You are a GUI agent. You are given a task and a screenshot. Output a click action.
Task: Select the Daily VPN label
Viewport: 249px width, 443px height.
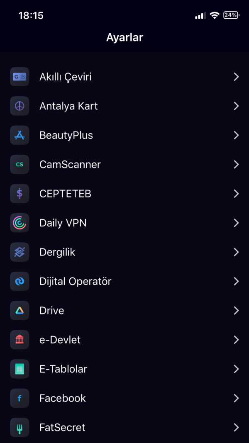[x=63, y=223]
